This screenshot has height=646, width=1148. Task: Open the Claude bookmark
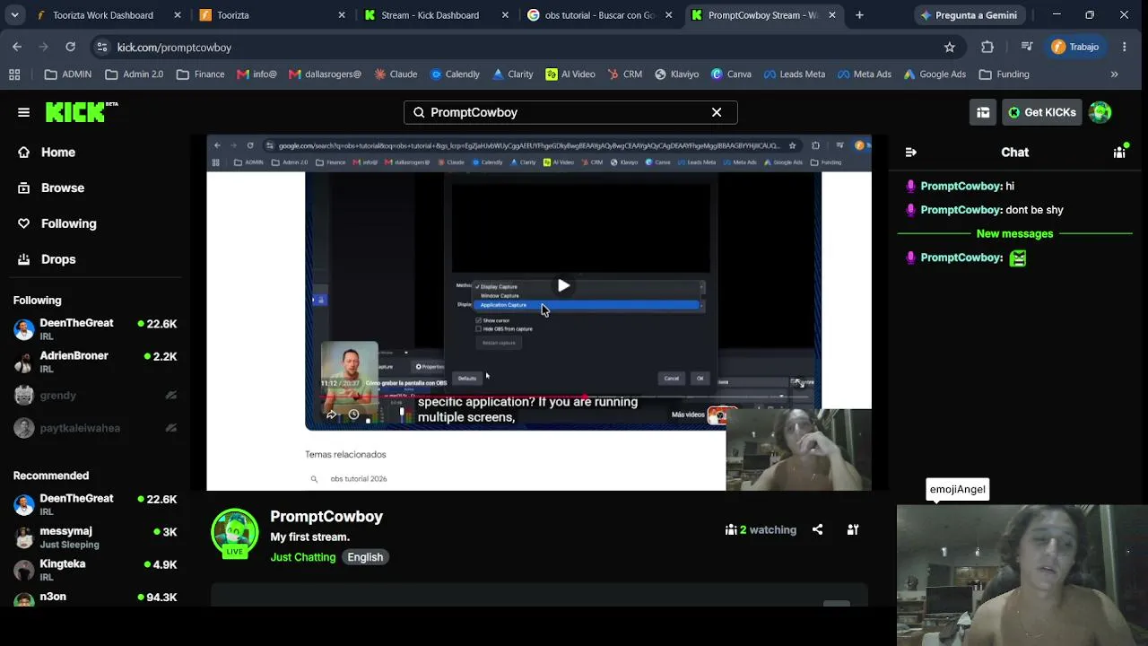396,74
